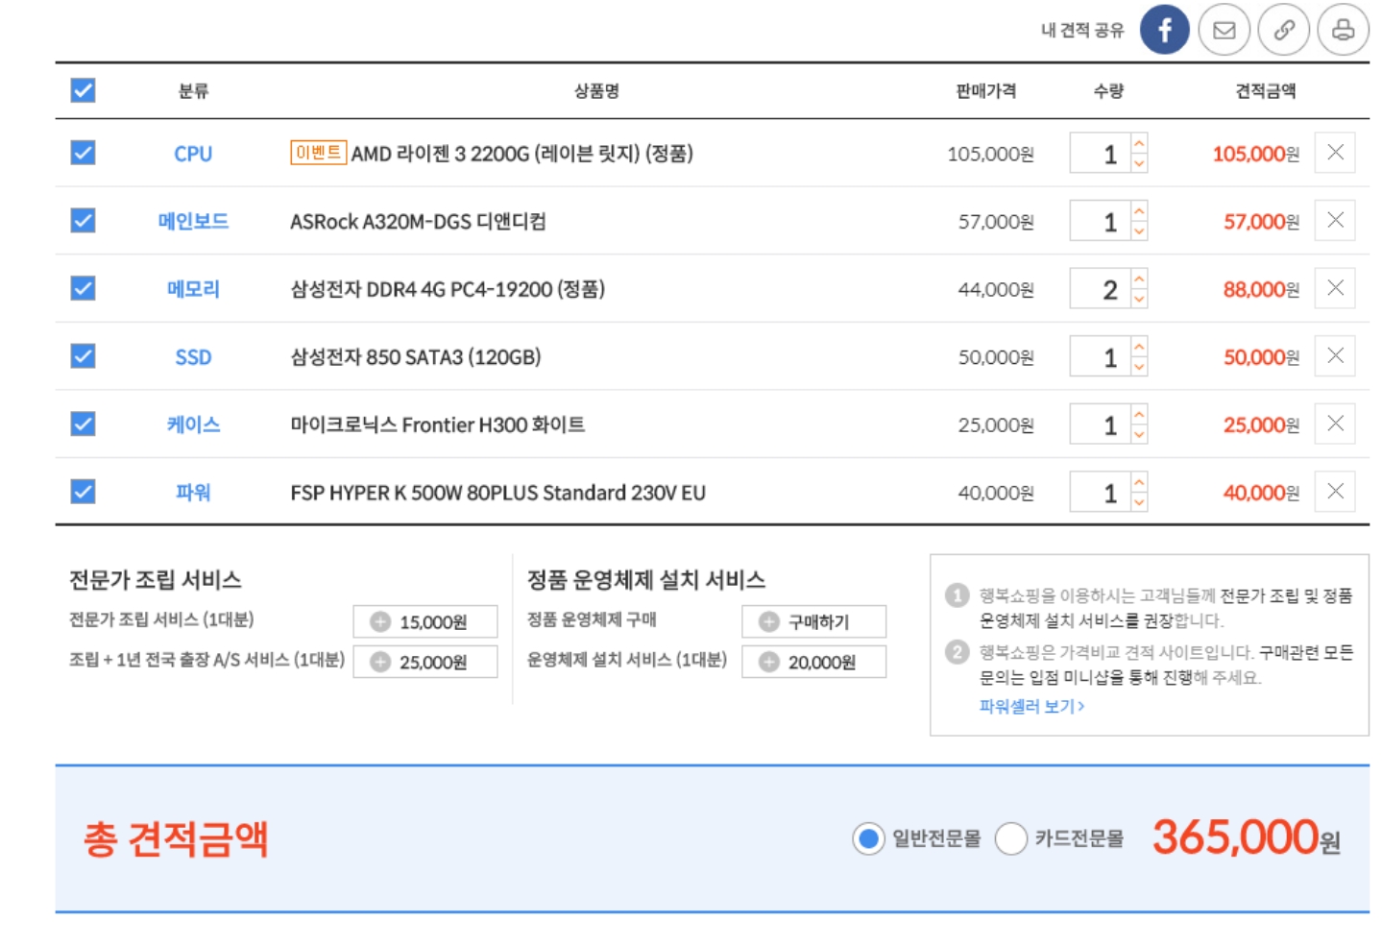The image size is (1382, 945).
Task: Open the 파워셀러 보기 link
Action: [x=1031, y=706]
